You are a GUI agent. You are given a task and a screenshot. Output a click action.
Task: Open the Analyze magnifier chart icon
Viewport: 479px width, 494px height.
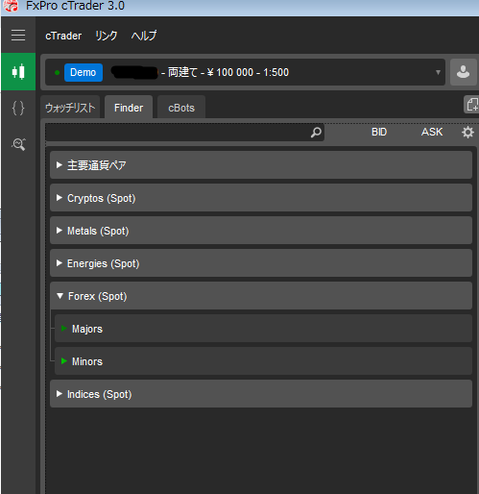(x=18, y=144)
